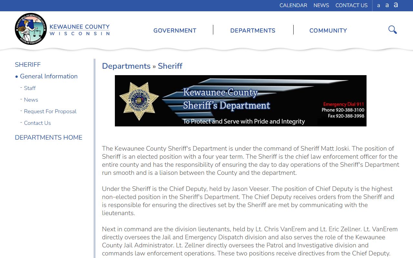This screenshot has width=413, height=258.
Task: Open Contact Us in the top bar
Action: 351,5
